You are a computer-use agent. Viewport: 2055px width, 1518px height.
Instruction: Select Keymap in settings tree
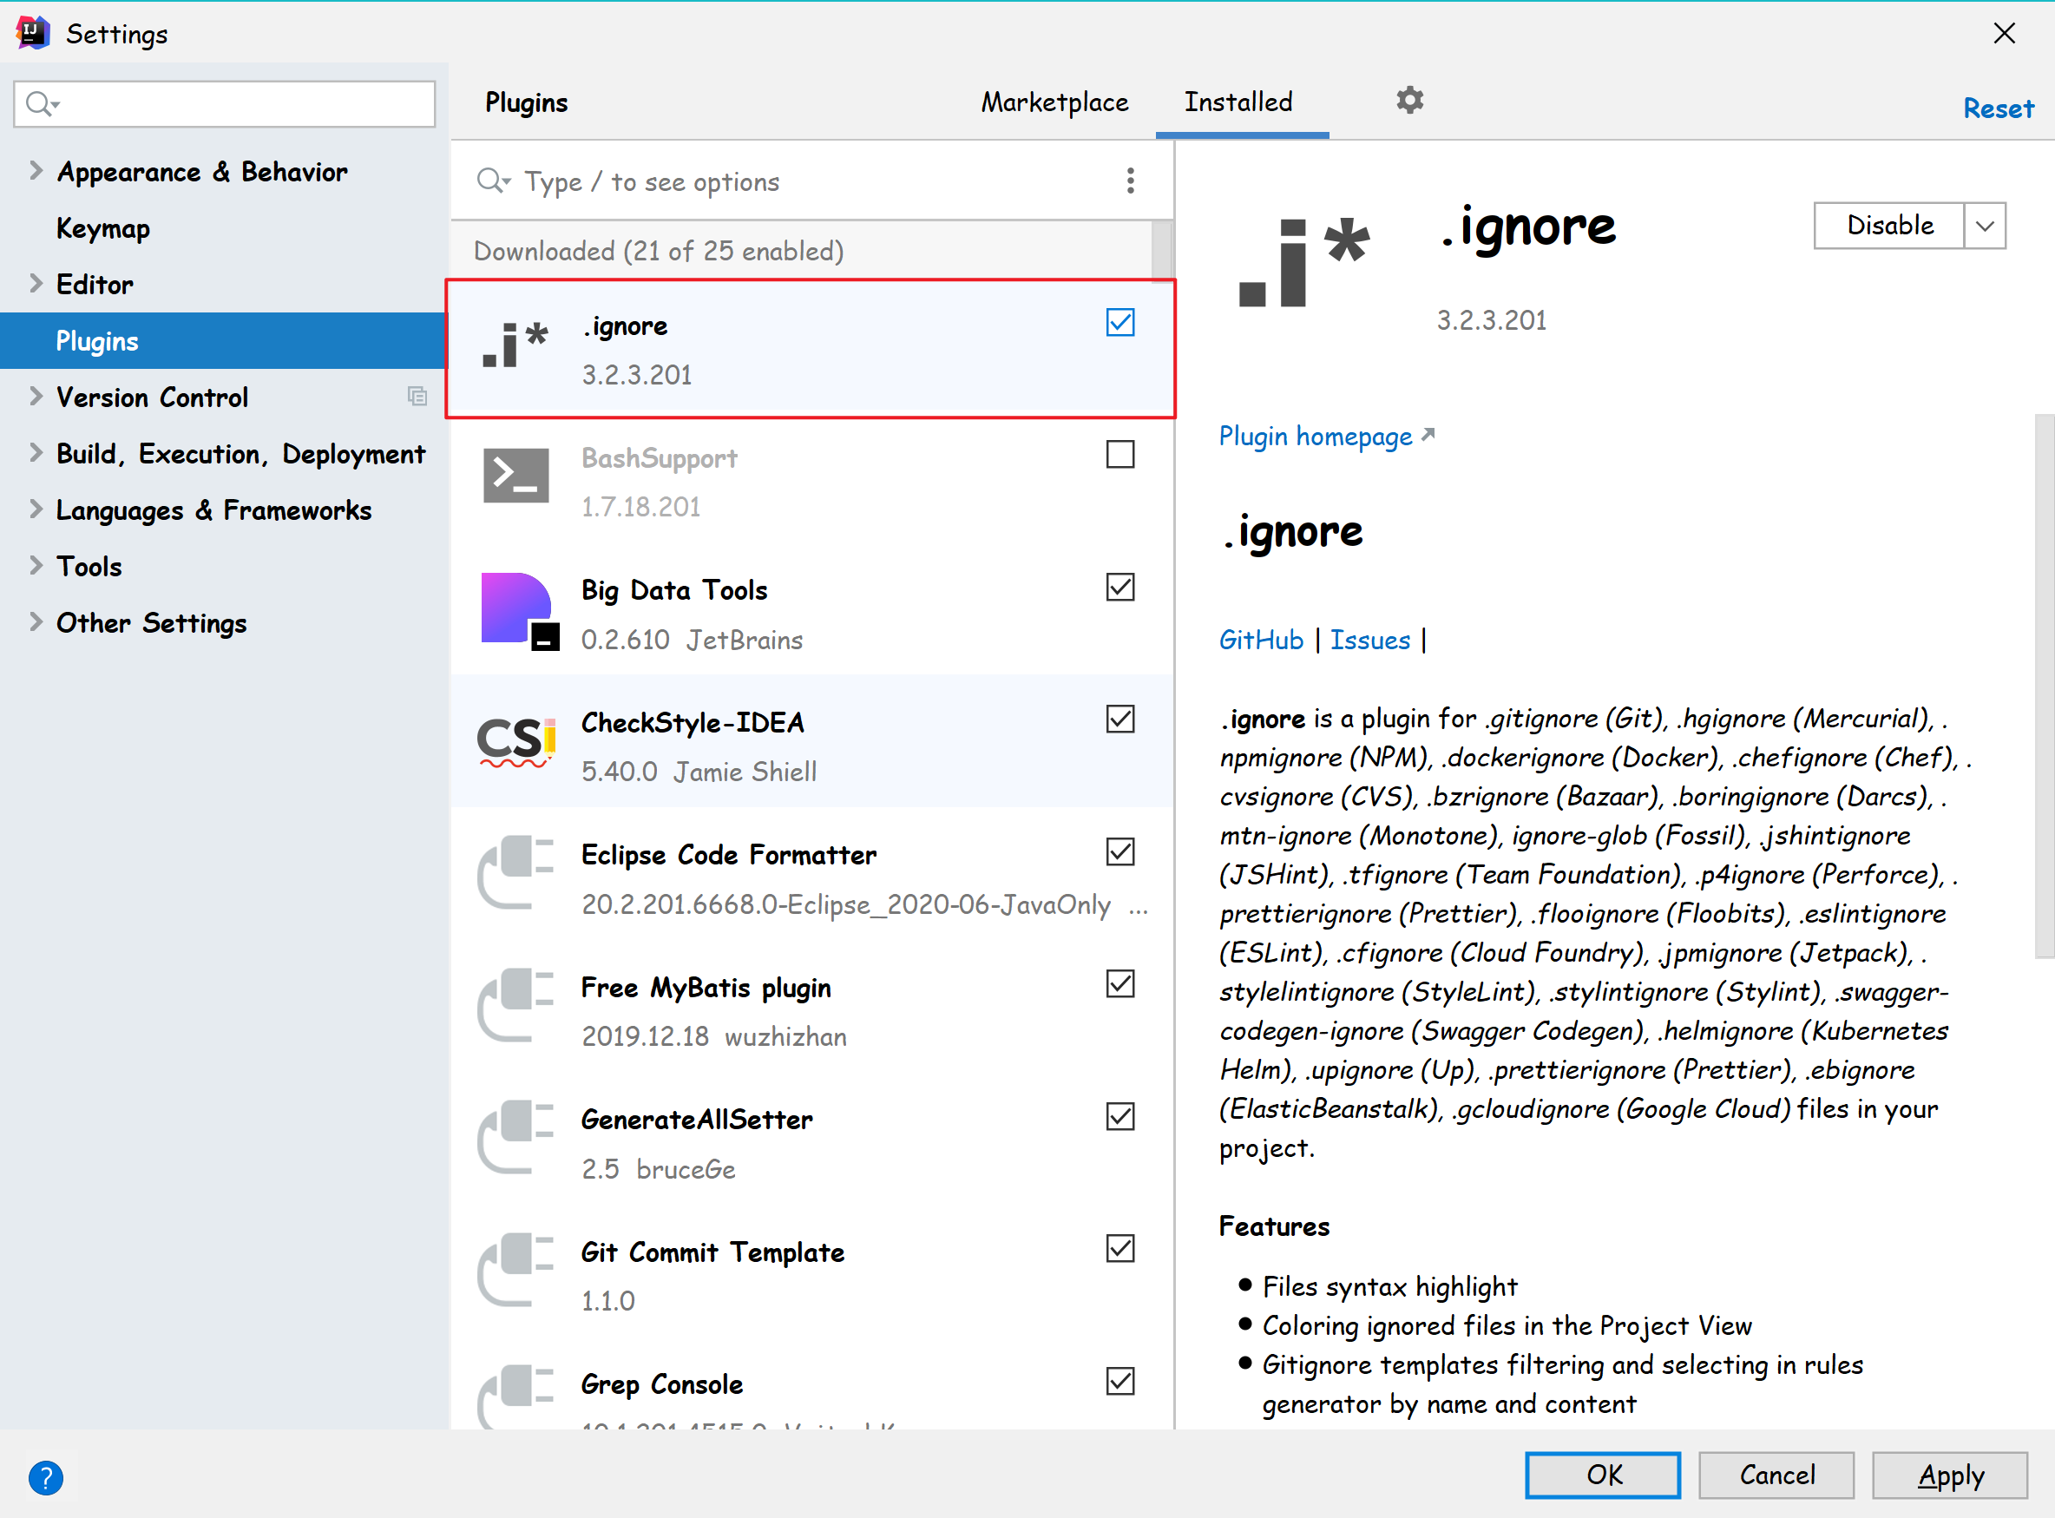[103, 228]
